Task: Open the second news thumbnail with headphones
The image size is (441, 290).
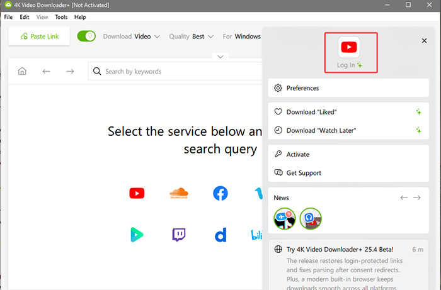Action: (311, 219)
